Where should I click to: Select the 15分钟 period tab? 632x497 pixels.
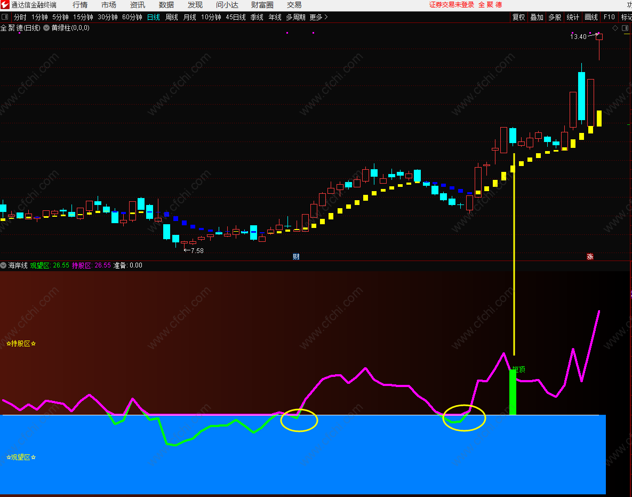(x=83, y=17)
